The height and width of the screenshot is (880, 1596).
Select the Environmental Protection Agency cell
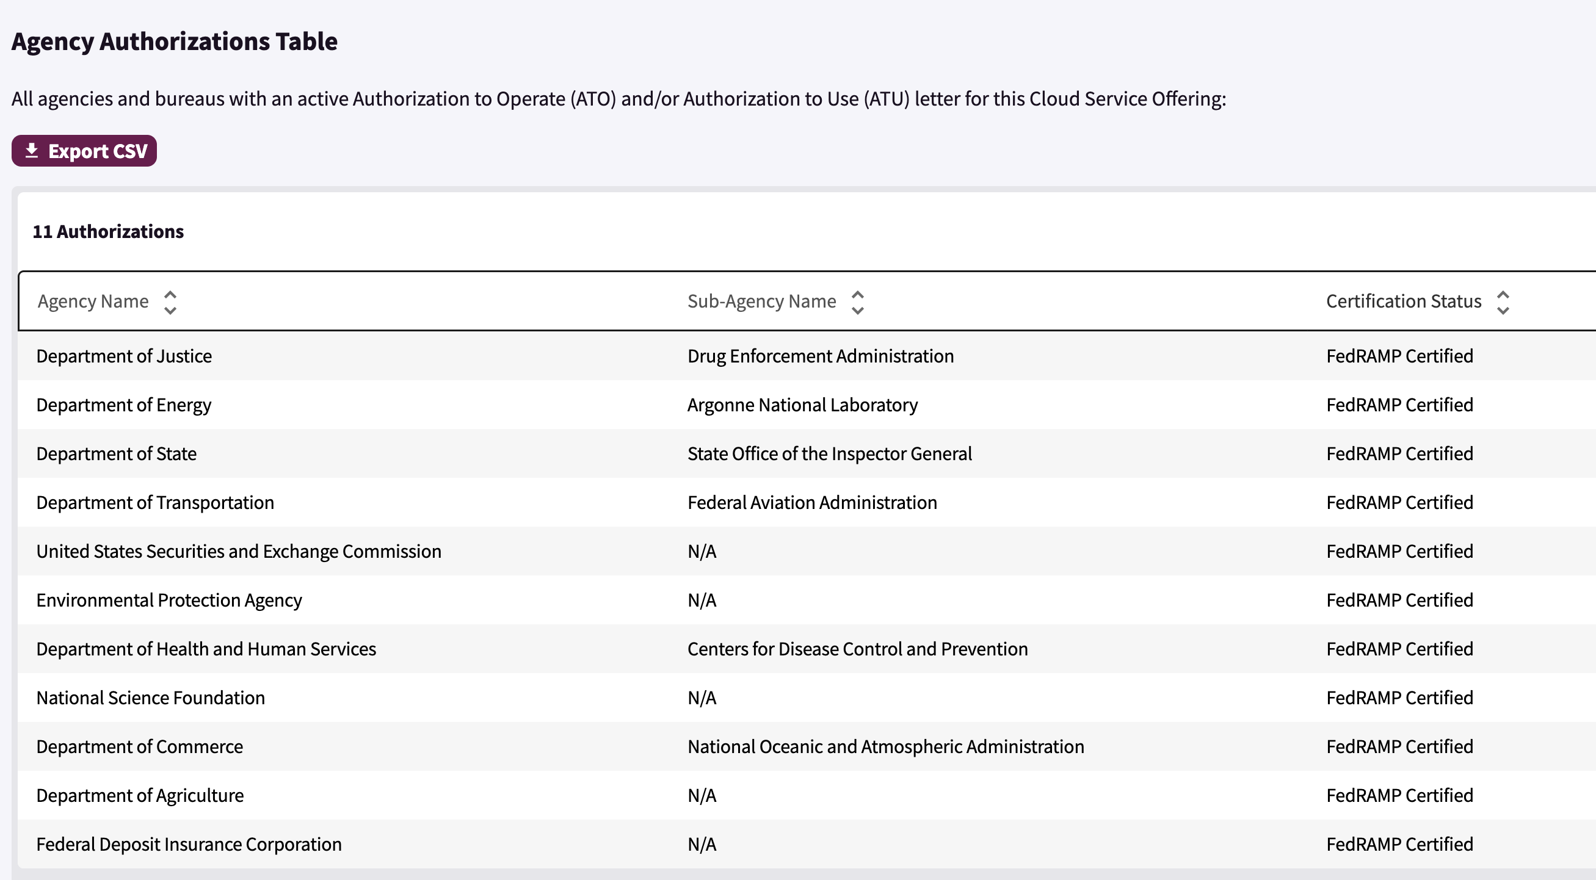point(169,600)
